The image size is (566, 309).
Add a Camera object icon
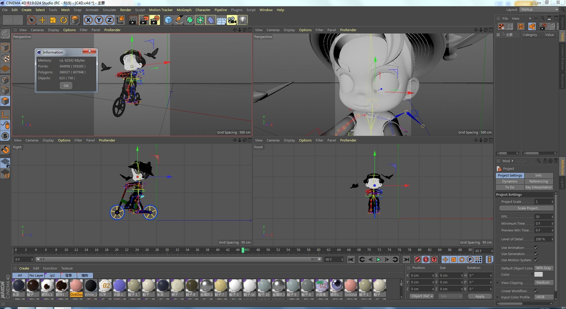pyautogui.click(x=232, y=20)
